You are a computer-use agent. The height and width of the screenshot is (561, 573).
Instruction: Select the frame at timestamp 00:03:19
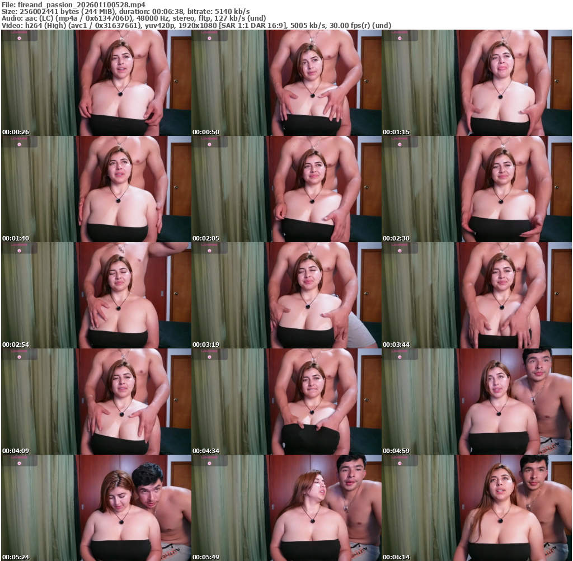pos(286,295)
